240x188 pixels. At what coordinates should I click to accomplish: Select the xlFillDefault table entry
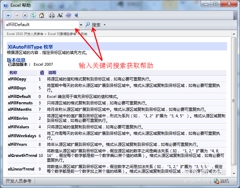pos(19,97)
